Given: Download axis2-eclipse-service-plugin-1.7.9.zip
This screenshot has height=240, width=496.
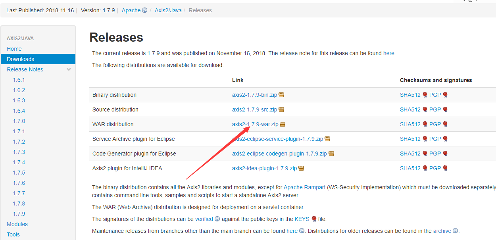Looking at the screenshot, I should pos(278,139).
